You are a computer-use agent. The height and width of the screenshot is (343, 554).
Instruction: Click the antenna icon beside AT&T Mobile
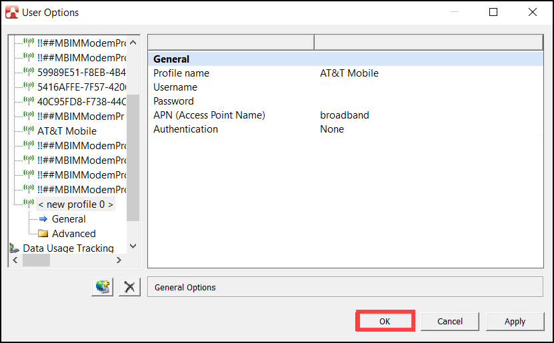point(29,131)
